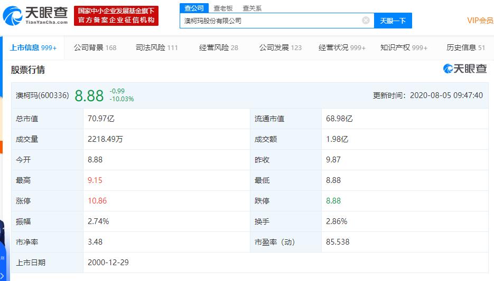Open the 司法风险 111 tab
Image resolution: width=494 pixels, height=281 pixels.
(156, 47)
